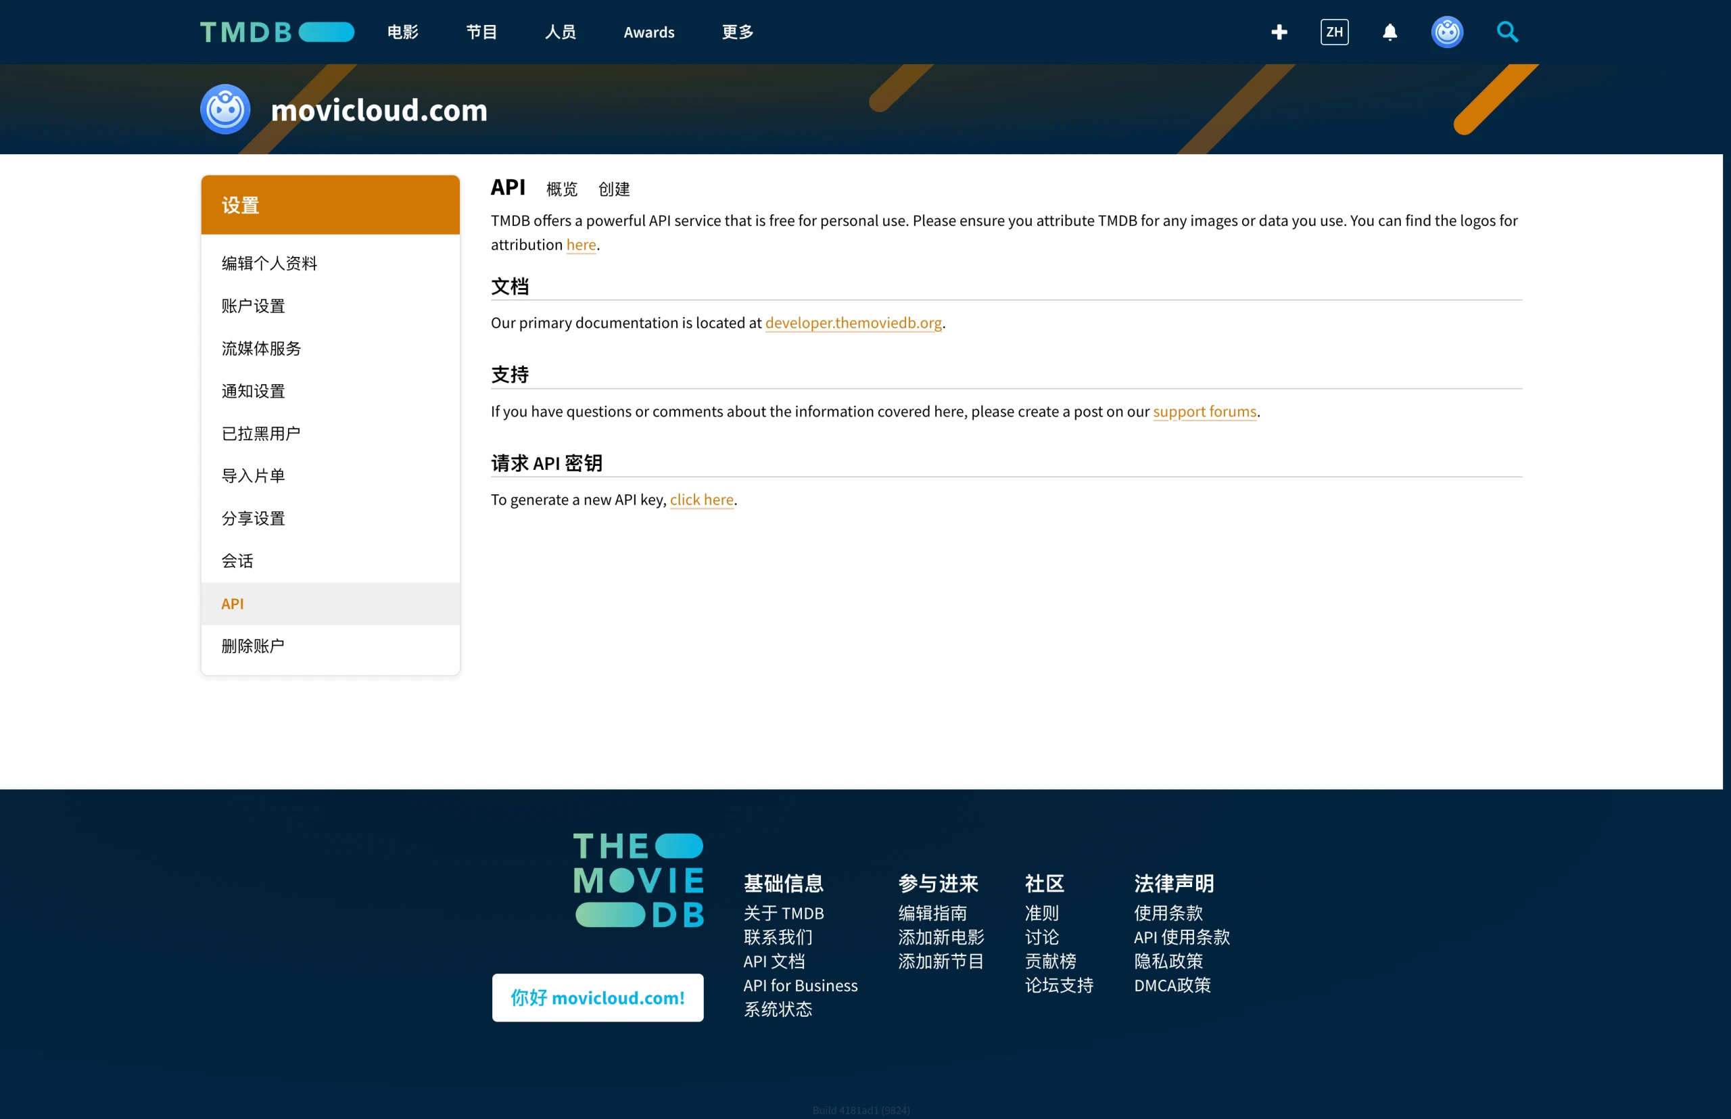Select 分享设置 in settings sidebar
Viewport: 1731px width, 1119px height.
click(331, 518)
